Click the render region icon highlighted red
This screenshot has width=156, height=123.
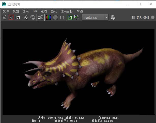11,17
